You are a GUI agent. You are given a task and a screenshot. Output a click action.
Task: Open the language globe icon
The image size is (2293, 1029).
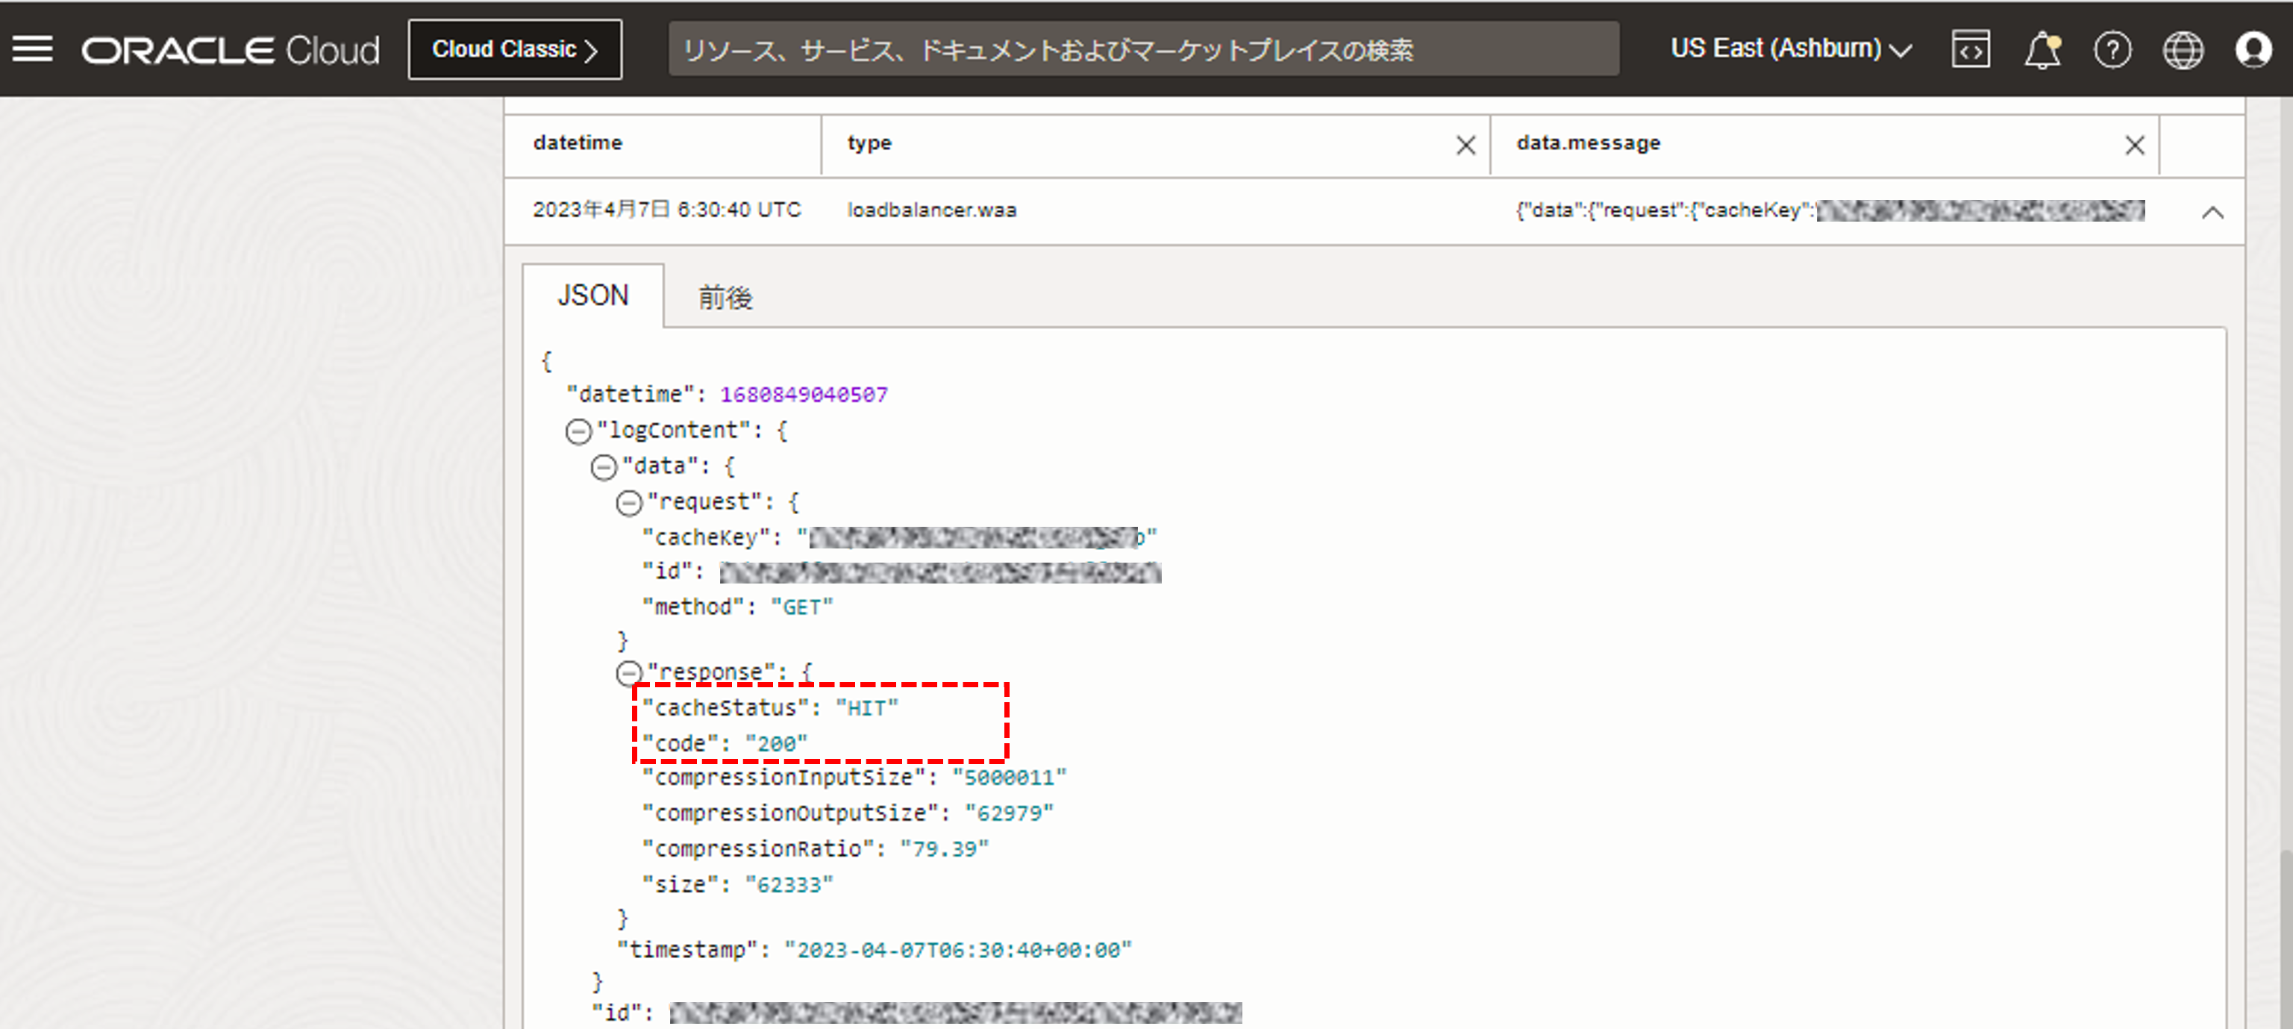point(2183,50)
